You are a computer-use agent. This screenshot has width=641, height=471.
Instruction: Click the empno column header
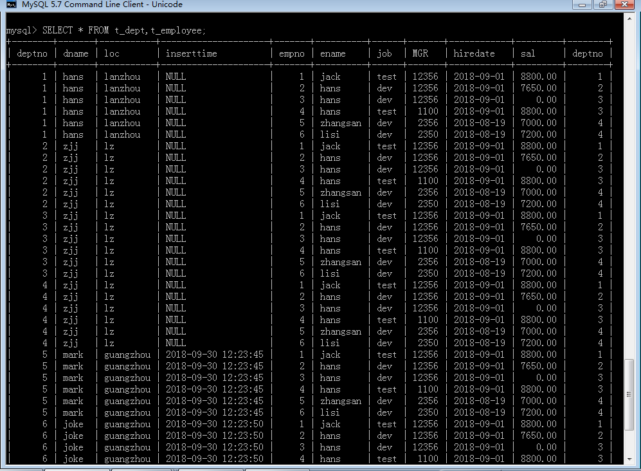(292, 53)
